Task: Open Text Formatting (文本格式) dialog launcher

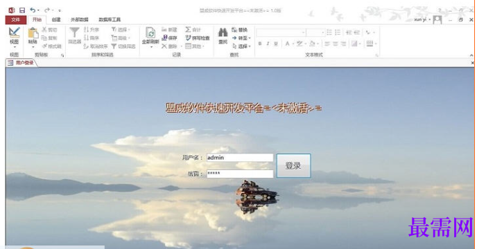Action: pos(377,55)
